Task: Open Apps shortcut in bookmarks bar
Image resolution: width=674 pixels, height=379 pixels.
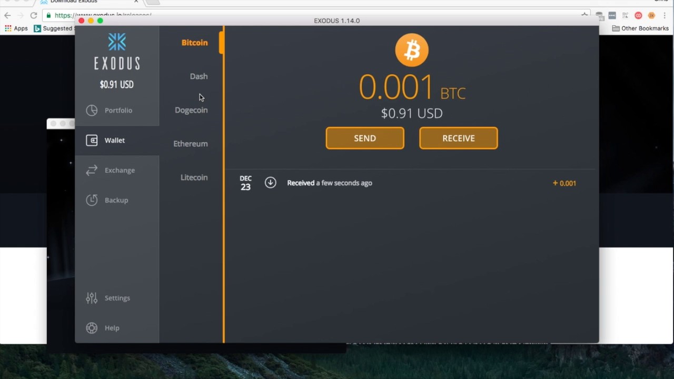Action: click(x=16, y=28)
